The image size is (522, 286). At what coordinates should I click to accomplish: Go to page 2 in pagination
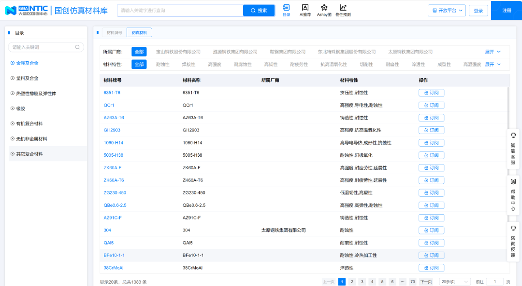pyautogui.click(x=352, y=282)
